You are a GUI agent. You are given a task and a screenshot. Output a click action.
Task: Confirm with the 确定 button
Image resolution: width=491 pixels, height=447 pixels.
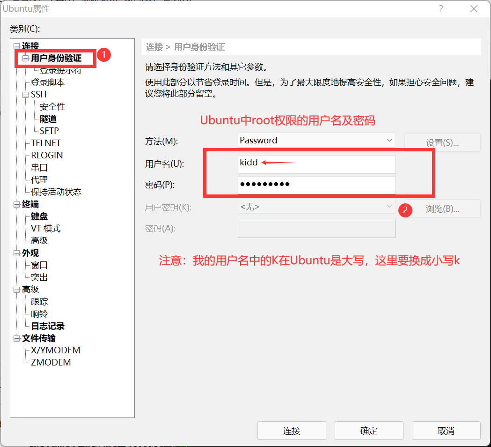(368, 431)
